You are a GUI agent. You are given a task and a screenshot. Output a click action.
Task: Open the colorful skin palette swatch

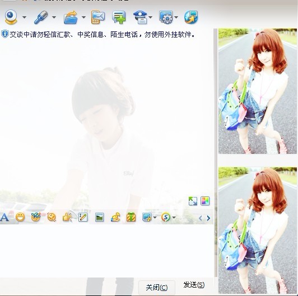click(x=205, y=201)
